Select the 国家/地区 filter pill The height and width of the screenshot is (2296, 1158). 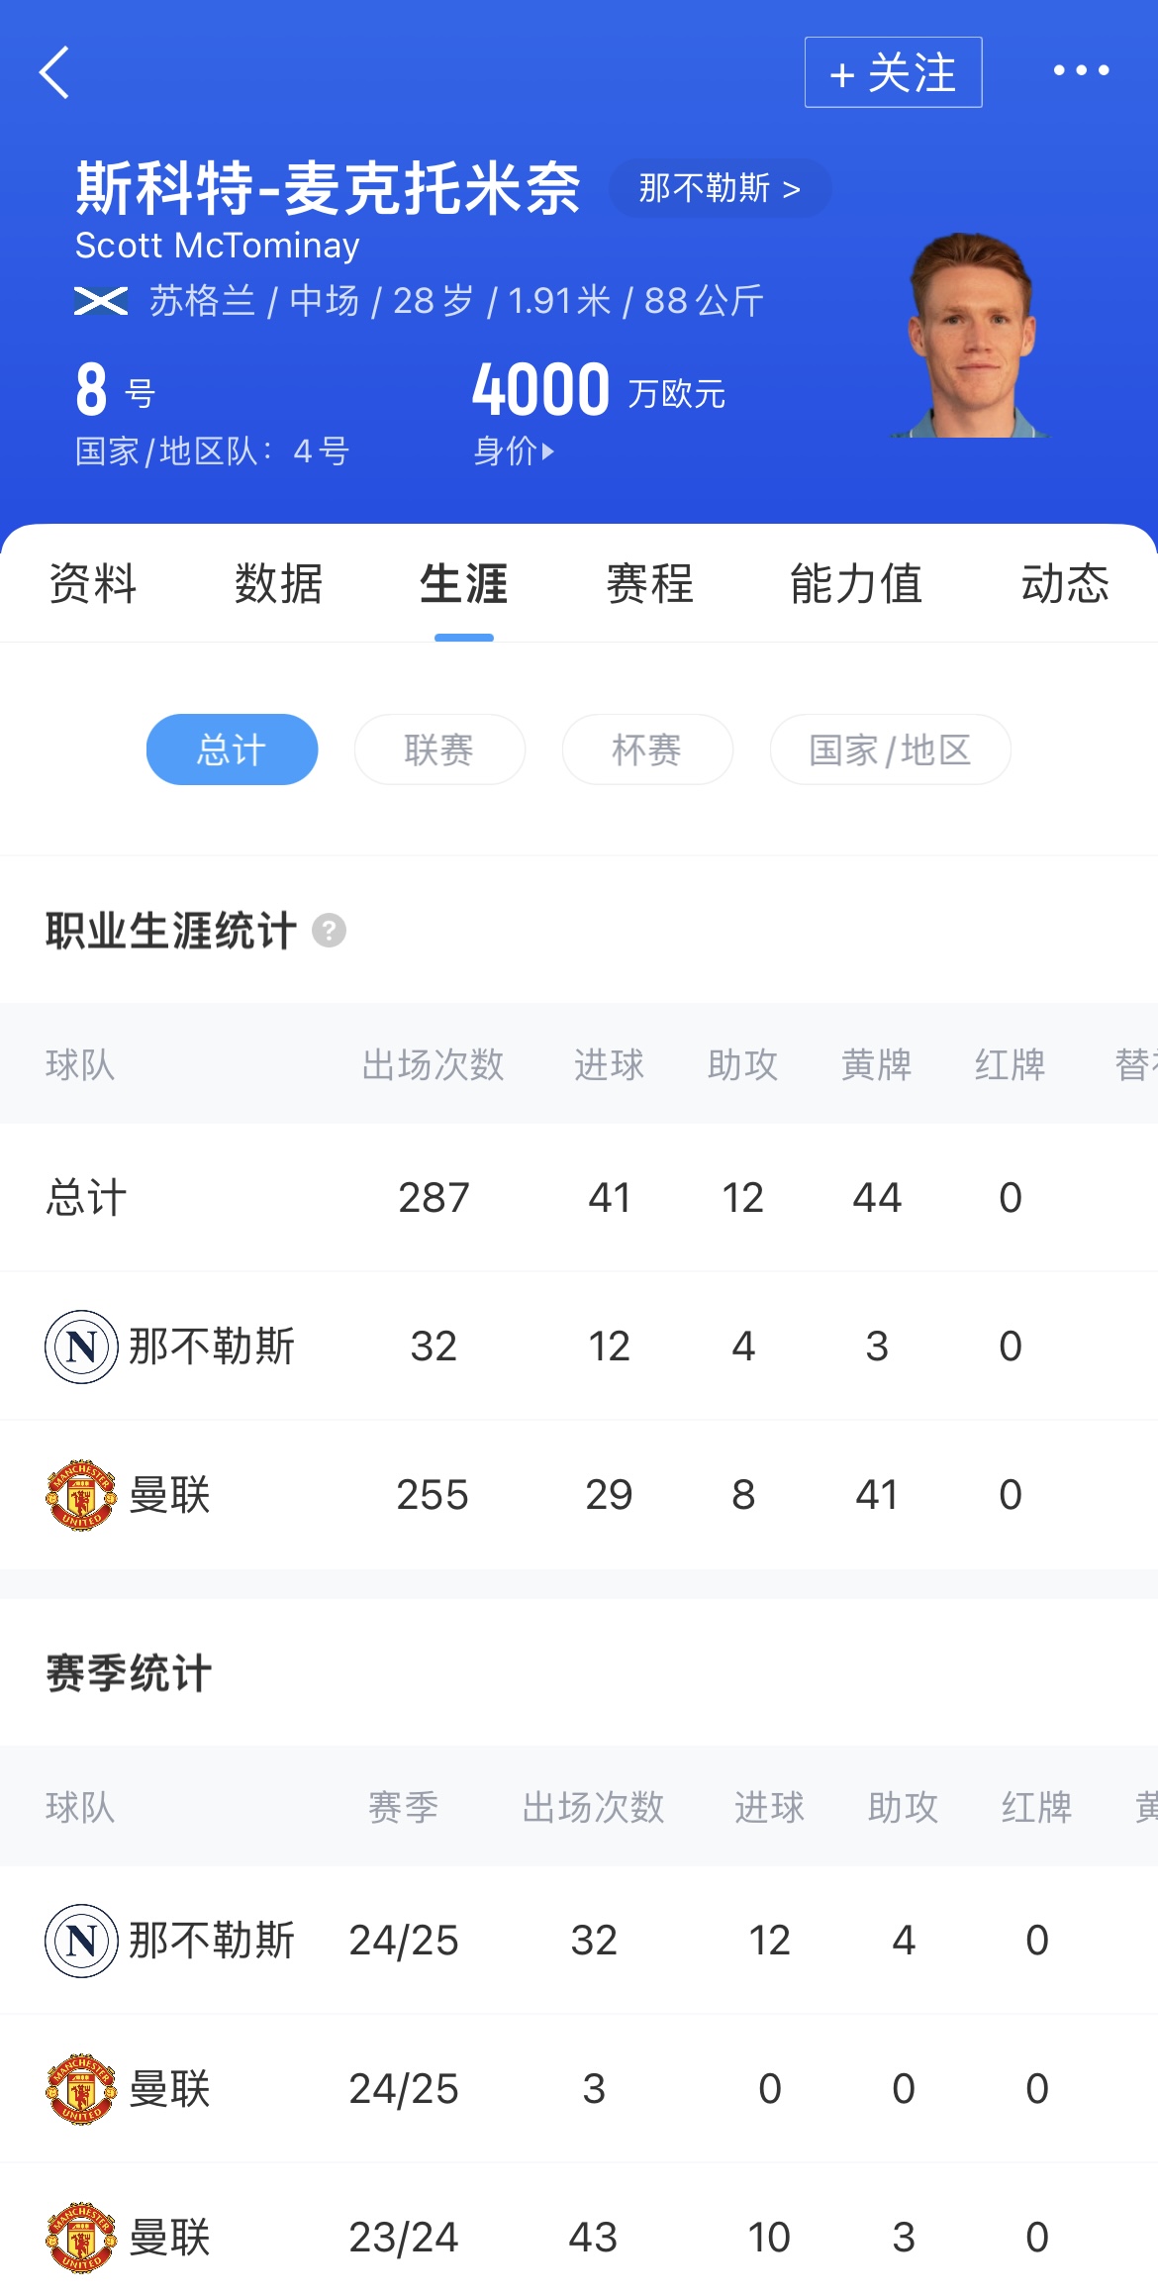click(x=890, y=749)
